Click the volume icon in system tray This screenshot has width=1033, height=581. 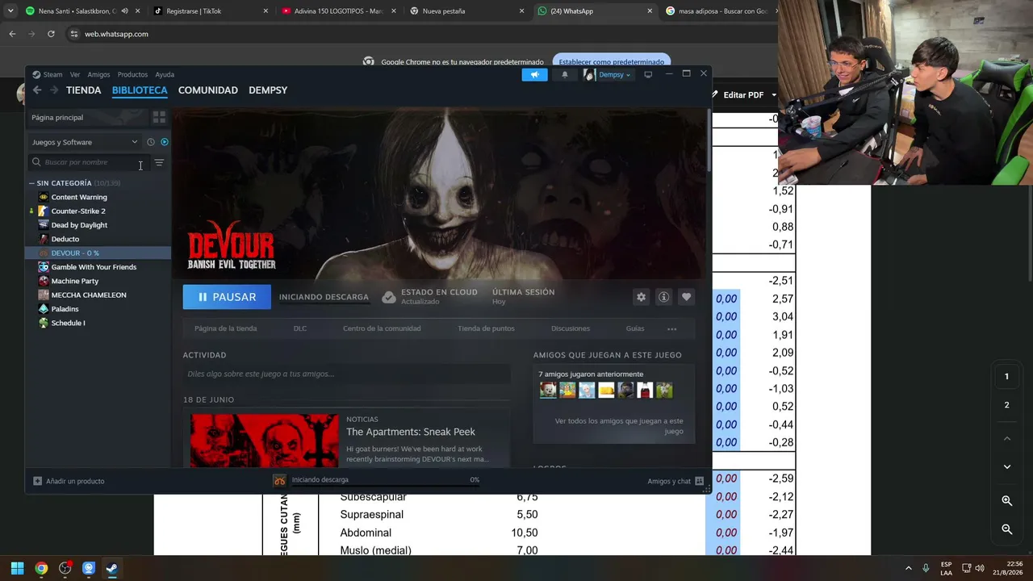(x=980, y=568)
